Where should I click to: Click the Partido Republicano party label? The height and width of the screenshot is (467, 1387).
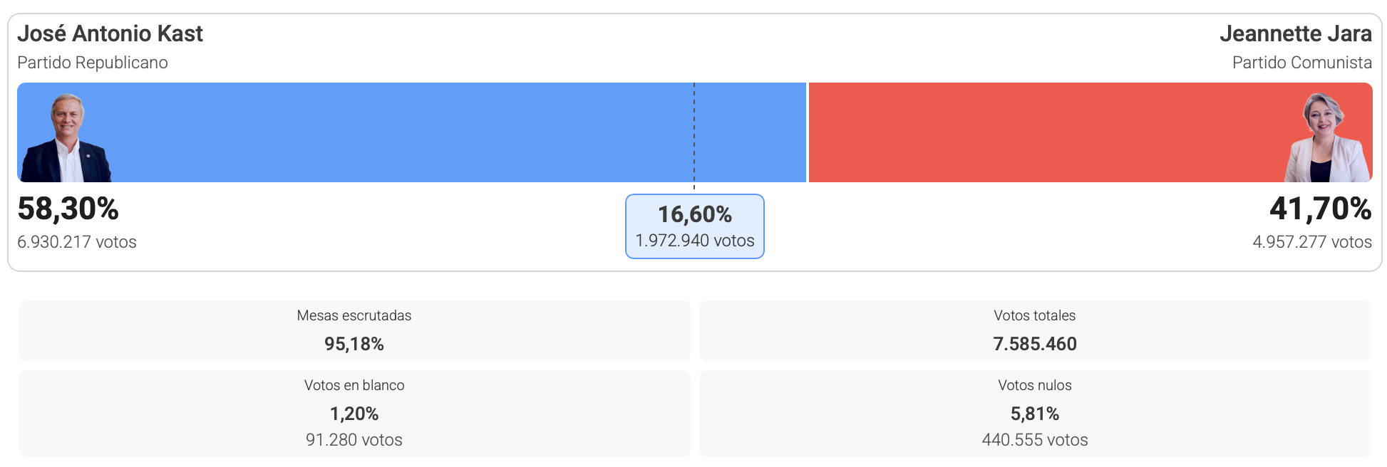(93, 63)
